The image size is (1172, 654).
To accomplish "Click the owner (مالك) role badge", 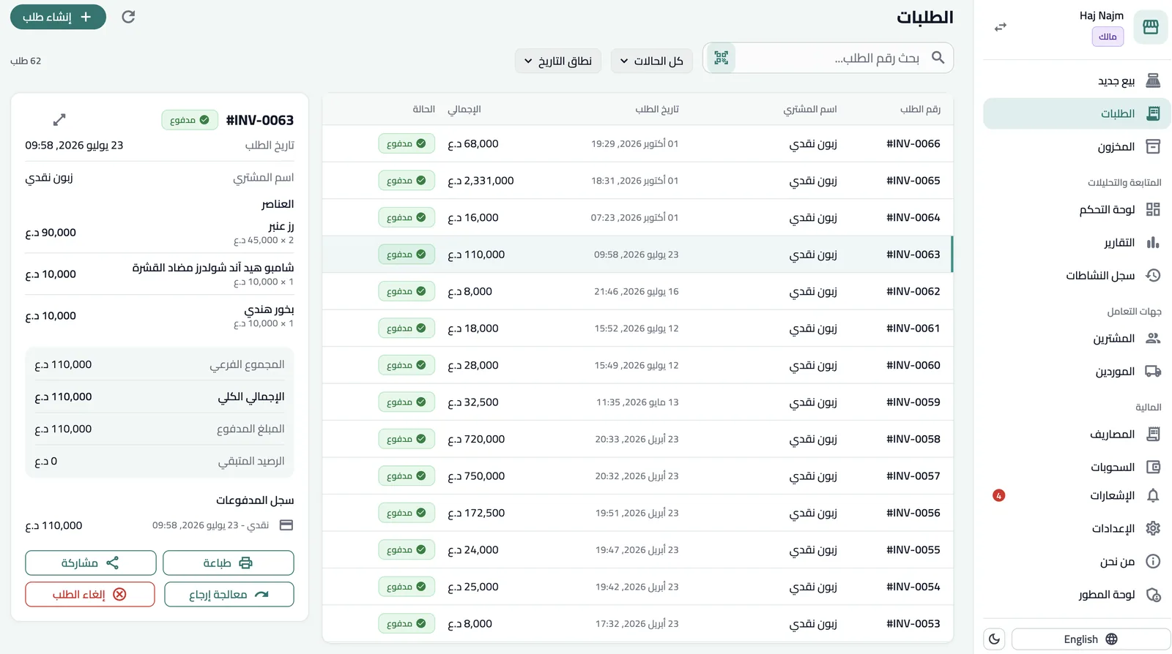I will tap(1108, 37).
